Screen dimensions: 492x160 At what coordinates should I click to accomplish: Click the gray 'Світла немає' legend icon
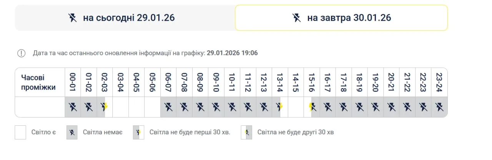click(x=72, y=132)
